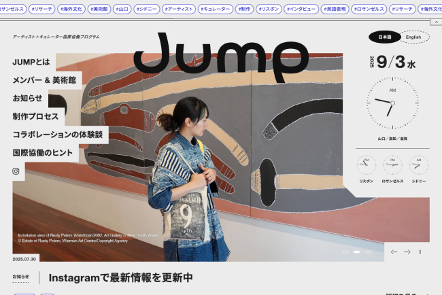Choose the #キュレーター tag

tap(216, 9)
